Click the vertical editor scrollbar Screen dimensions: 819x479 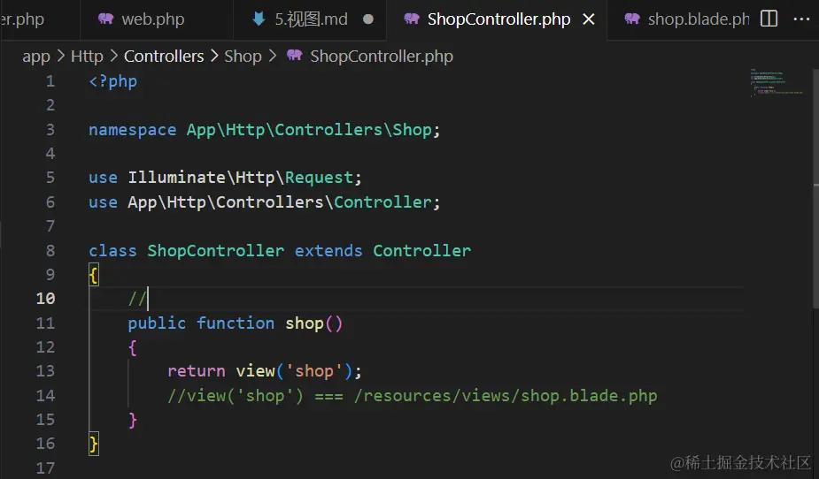tap(815, 187)
